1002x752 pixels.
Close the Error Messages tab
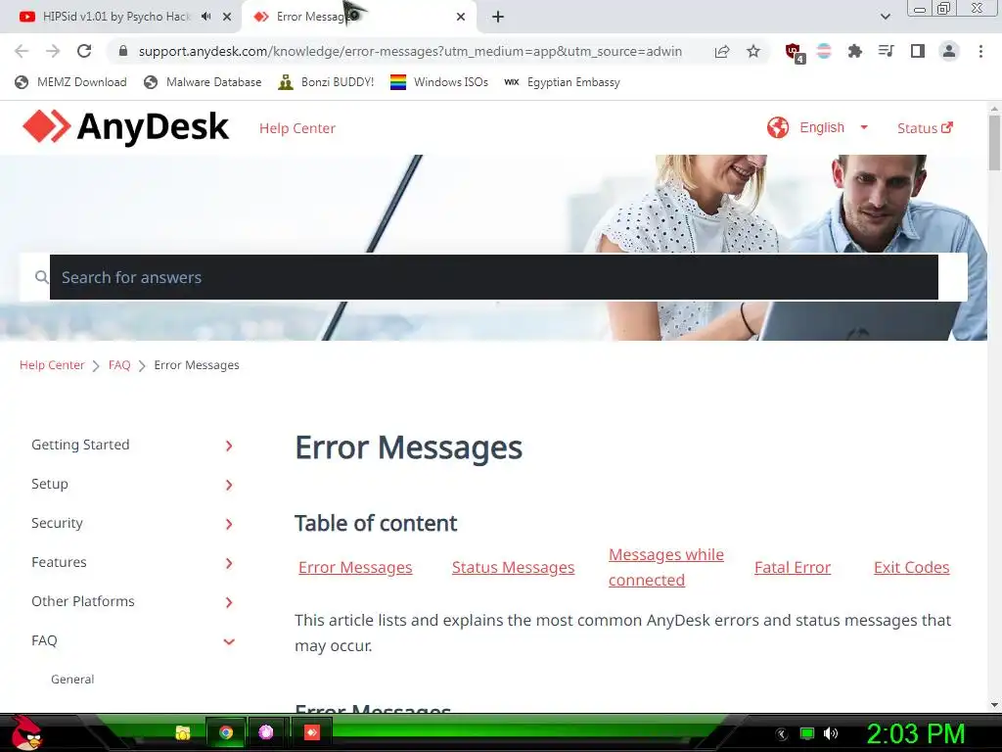(x=461, y=18)
